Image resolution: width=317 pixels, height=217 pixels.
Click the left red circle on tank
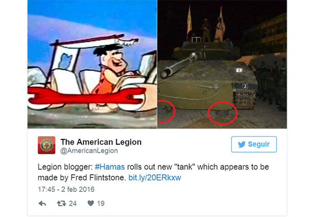tap(166, 111)
